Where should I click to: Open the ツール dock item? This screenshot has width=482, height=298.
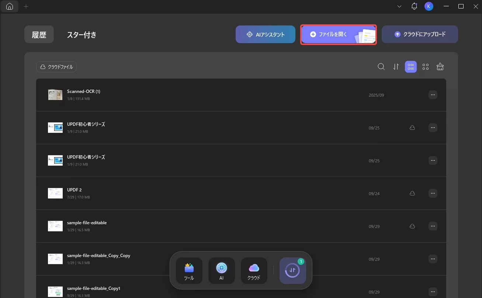[189, 271]
